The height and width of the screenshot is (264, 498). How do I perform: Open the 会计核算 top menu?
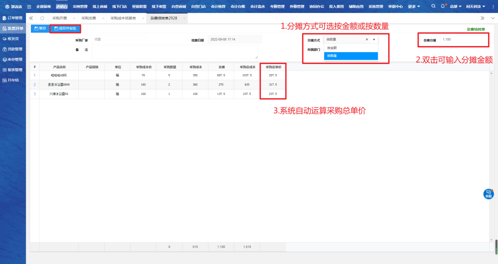point(218,7)
